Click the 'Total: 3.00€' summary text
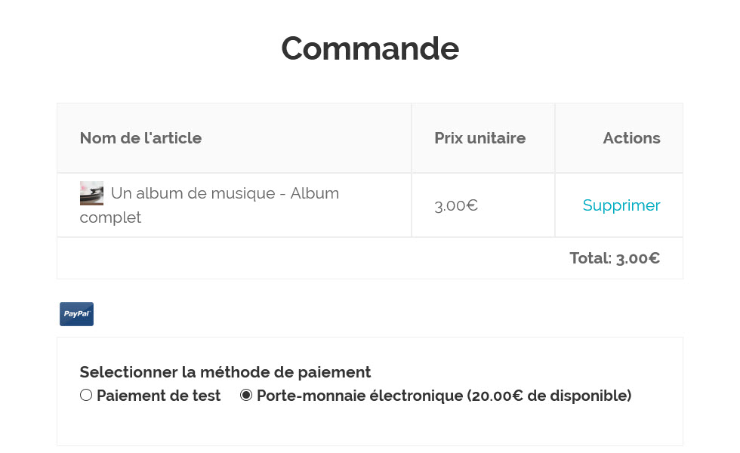740x453 pixels. click(615, 258)
